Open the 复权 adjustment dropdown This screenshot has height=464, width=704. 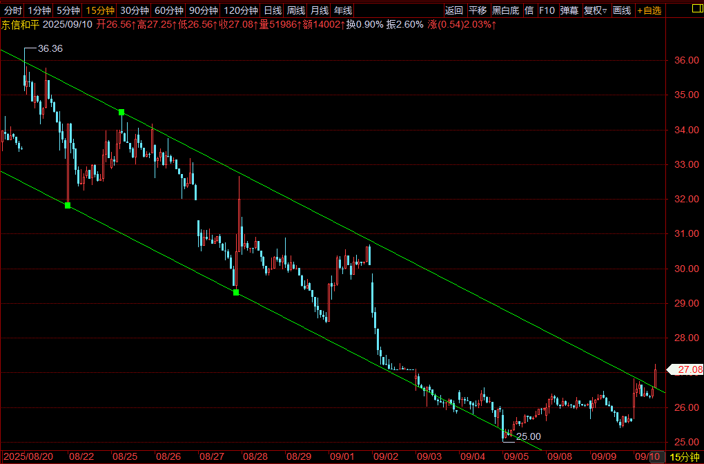click(596, 10)
